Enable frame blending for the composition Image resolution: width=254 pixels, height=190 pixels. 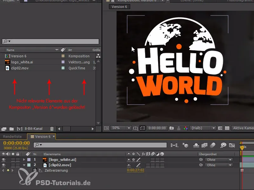tap(204, 145)
